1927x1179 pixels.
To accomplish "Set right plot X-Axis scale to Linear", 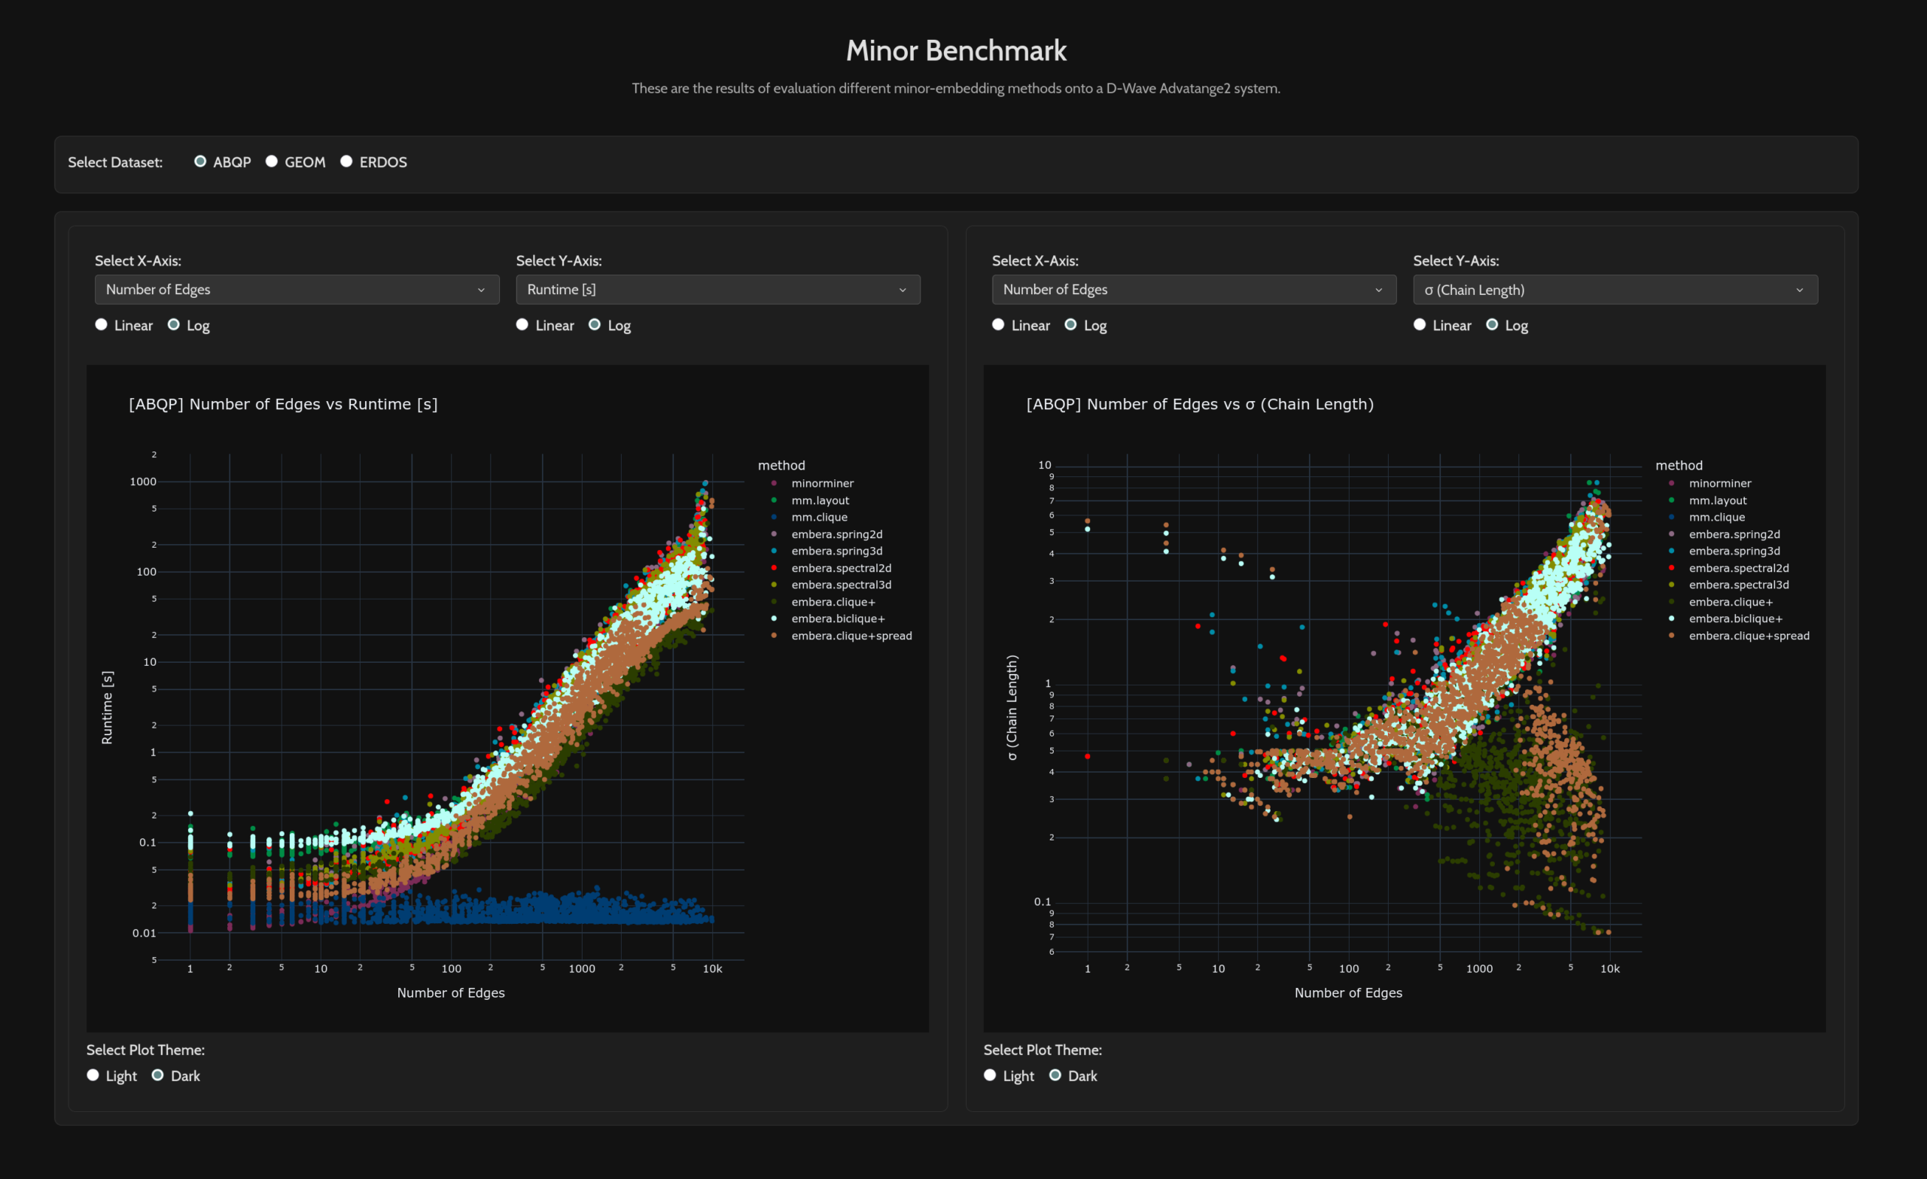I will click(x=998, y=324).
